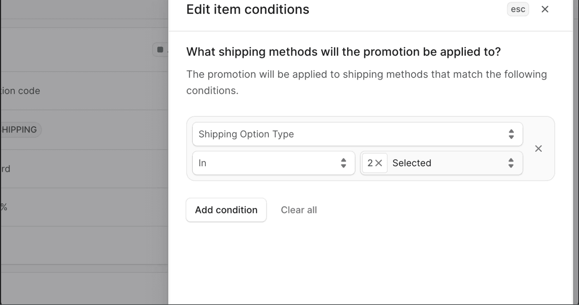This screenshot has width=579, height=305.
Task: Delete the condition row with its X icon
Action: pos(538,148)
